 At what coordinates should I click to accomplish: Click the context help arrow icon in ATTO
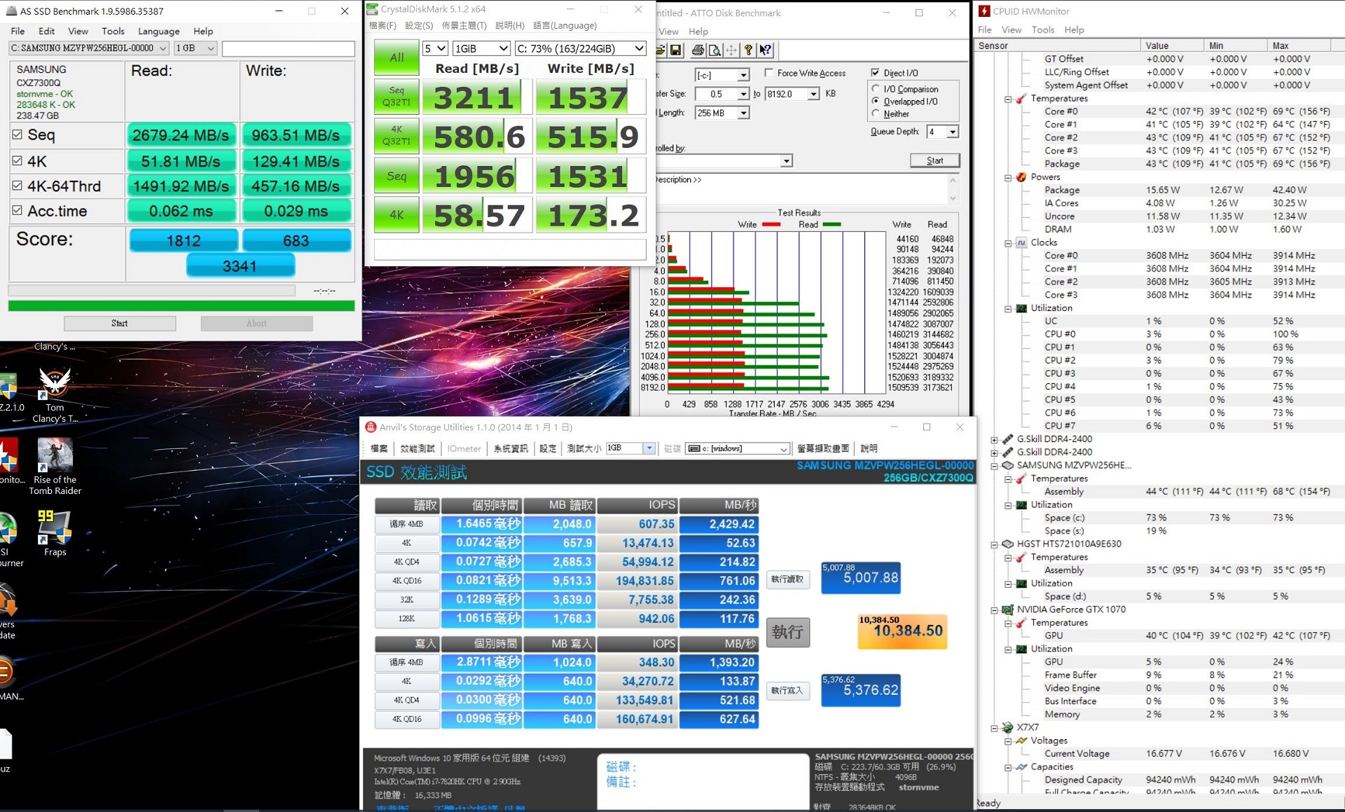[x=765, y=50]
